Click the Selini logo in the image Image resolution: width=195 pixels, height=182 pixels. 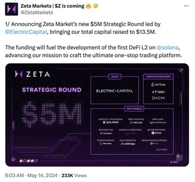(158, 92)
